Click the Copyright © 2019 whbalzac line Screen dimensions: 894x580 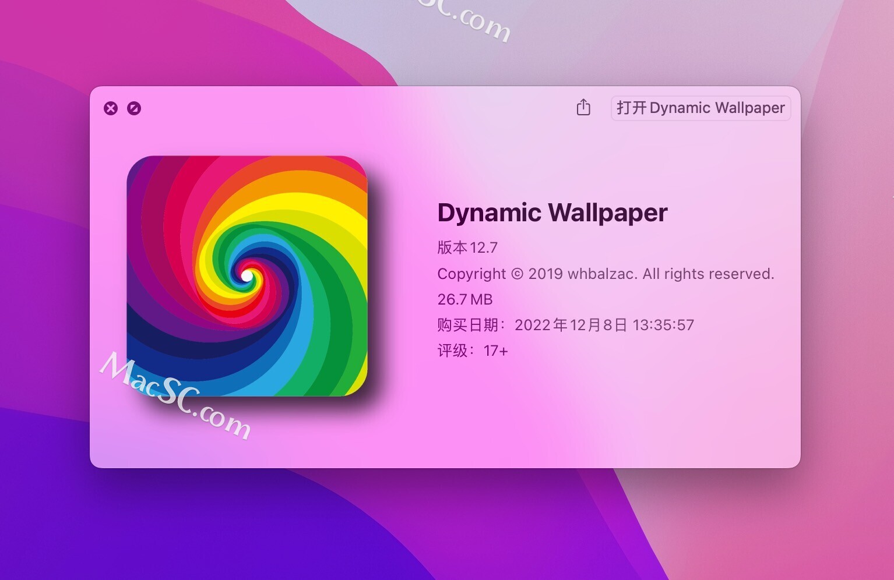606,274
